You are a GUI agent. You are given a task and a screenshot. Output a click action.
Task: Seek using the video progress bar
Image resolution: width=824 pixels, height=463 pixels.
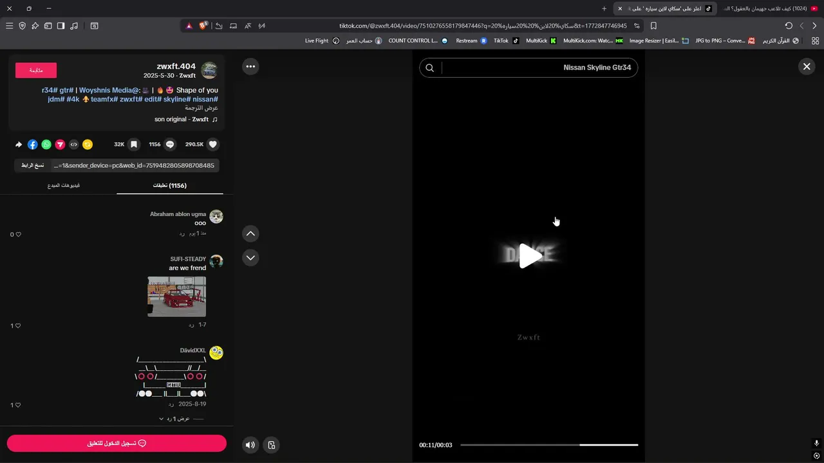[549, 445]
